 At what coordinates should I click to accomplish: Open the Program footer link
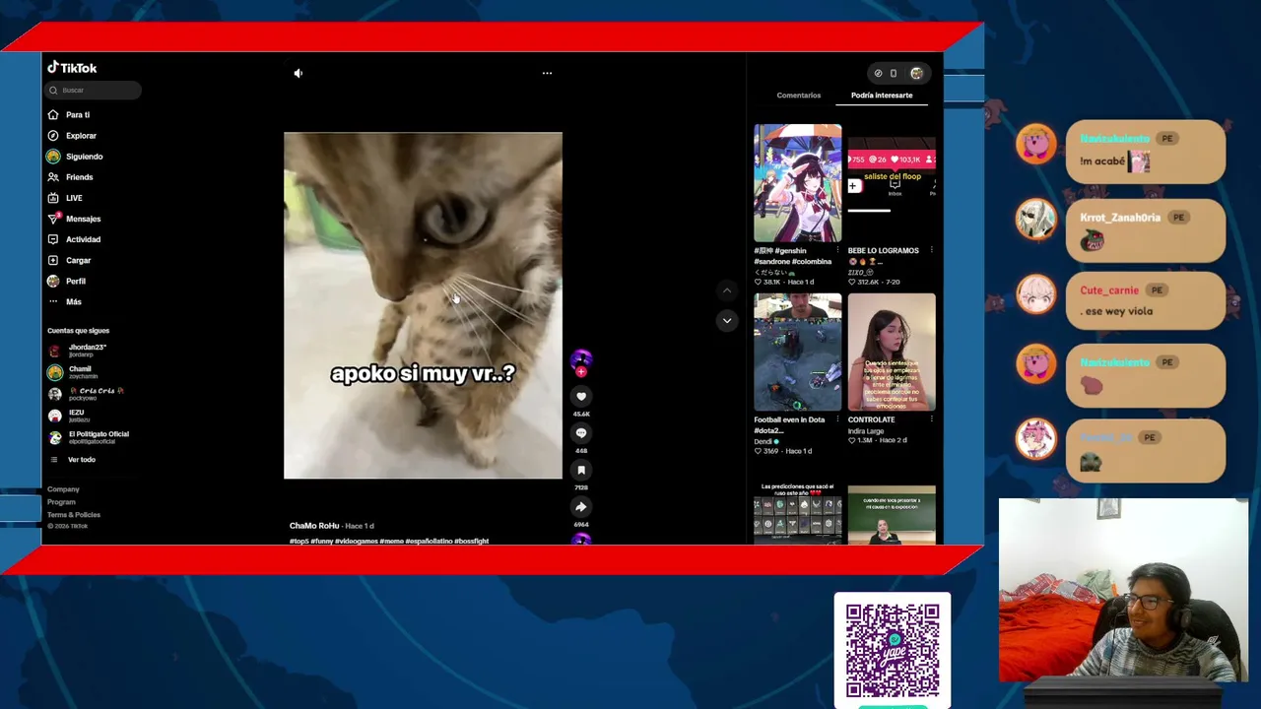tap(61, 502)
